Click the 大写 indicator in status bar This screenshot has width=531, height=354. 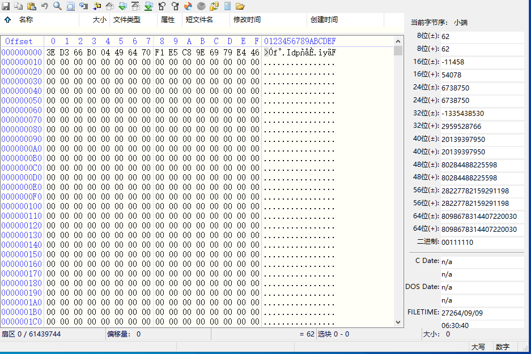(478, 347)
